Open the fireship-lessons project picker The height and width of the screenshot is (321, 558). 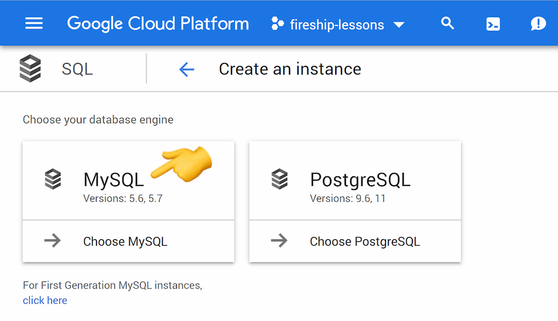pyautogui.click(x=336, y=25)
